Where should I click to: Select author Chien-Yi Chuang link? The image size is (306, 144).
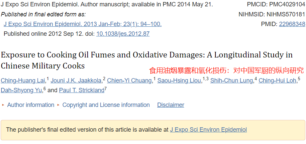click(129, 81)
